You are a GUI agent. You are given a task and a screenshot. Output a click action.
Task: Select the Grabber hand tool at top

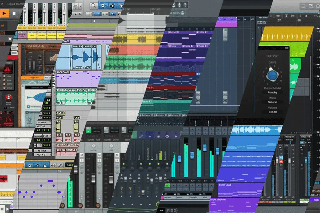pos(121,5)
